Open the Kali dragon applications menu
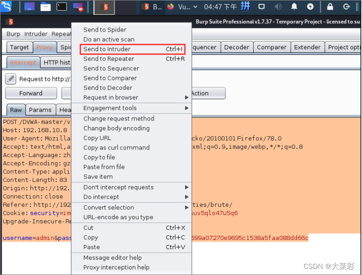Screen dimensions: 362x275 (6, 7)
